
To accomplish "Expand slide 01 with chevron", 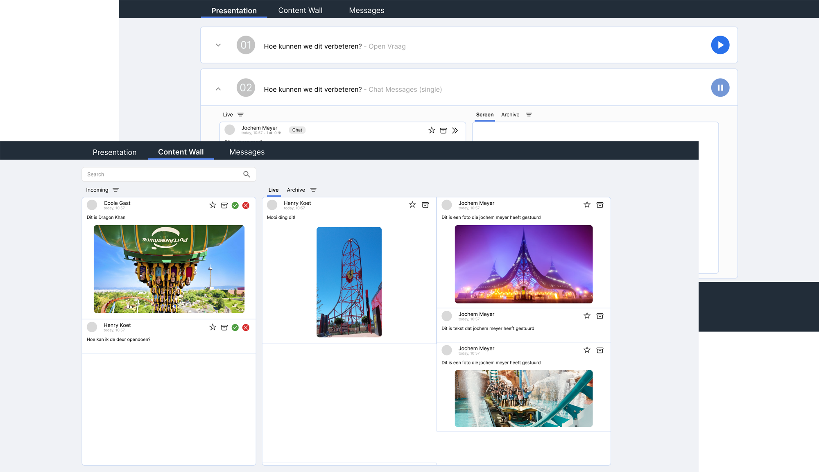I will (x=218, y=45).
